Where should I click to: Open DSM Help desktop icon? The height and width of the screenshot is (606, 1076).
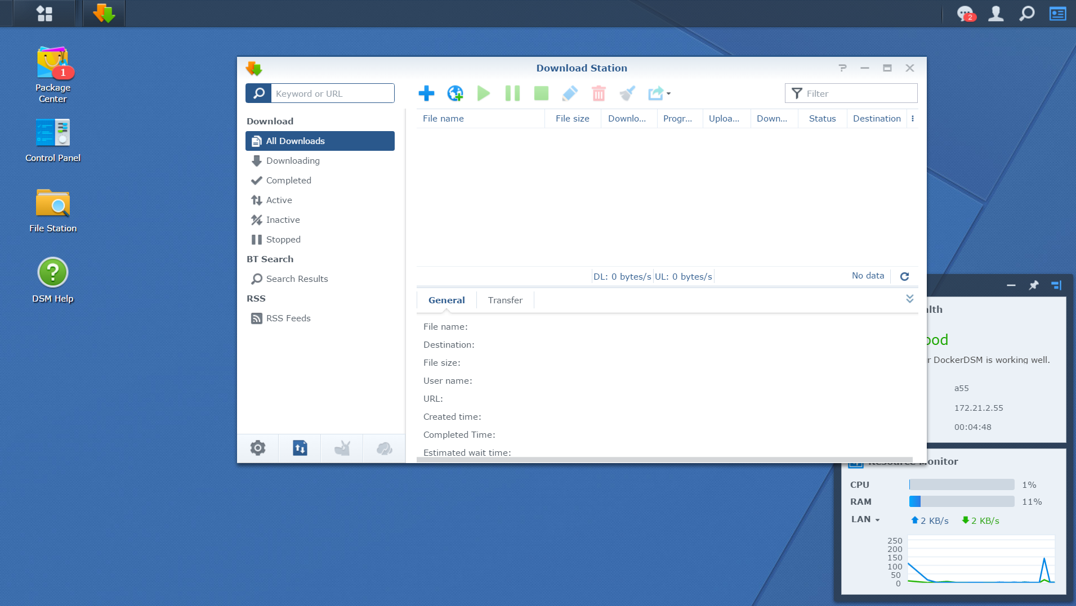click(x=53, y=280)
